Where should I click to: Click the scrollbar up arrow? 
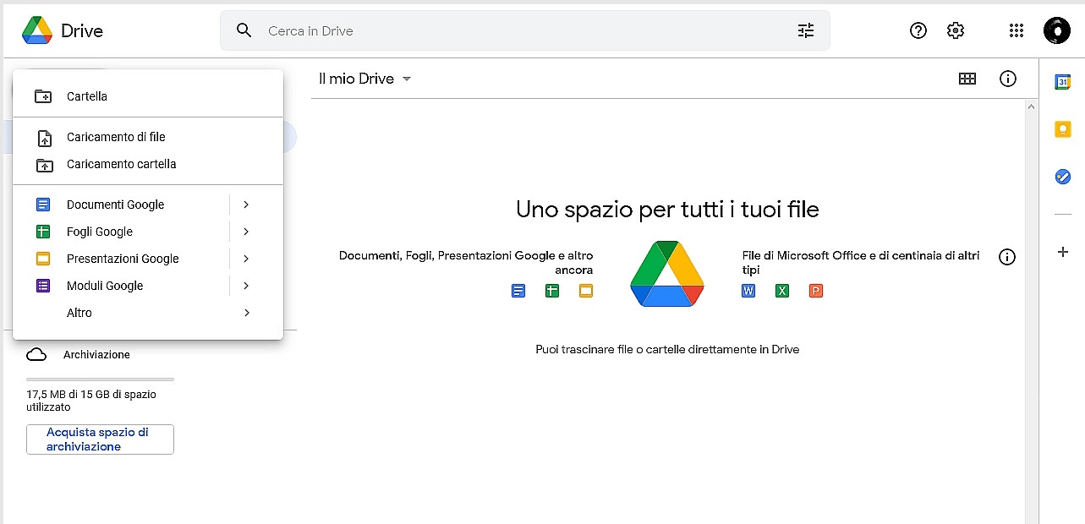coord(1030,106)
